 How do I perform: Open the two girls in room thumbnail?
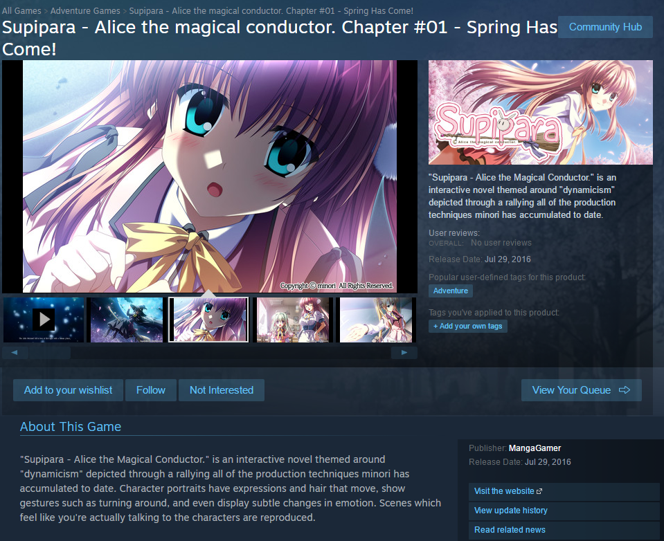click(x=292, y=320)
